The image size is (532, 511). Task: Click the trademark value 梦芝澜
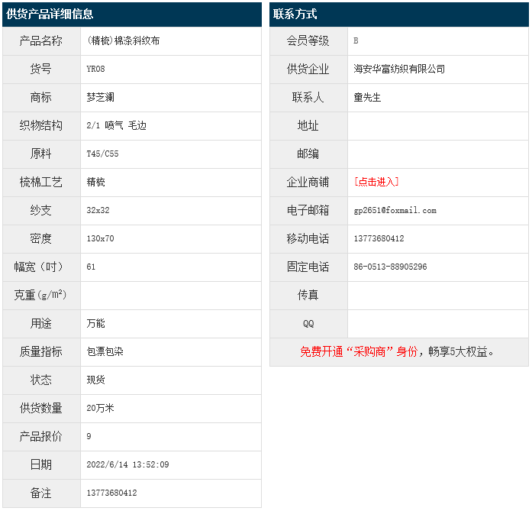101,98
